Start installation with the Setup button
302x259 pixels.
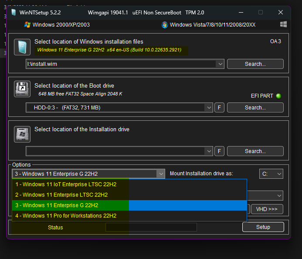pyautogui.click(x=263, y=227)
